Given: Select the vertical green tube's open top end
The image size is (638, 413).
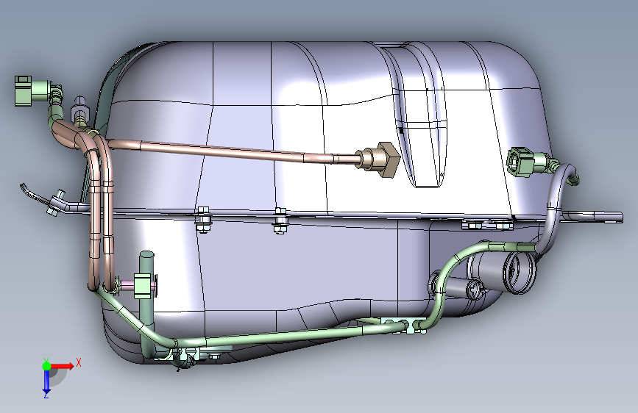Looking at the screenshot, I should [x=147, y=256].
